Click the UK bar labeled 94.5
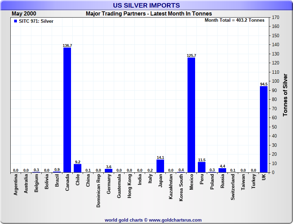Image resolution: width=293 pixels, height=224 pixels. pyautogui.click(x=264, y=129)
